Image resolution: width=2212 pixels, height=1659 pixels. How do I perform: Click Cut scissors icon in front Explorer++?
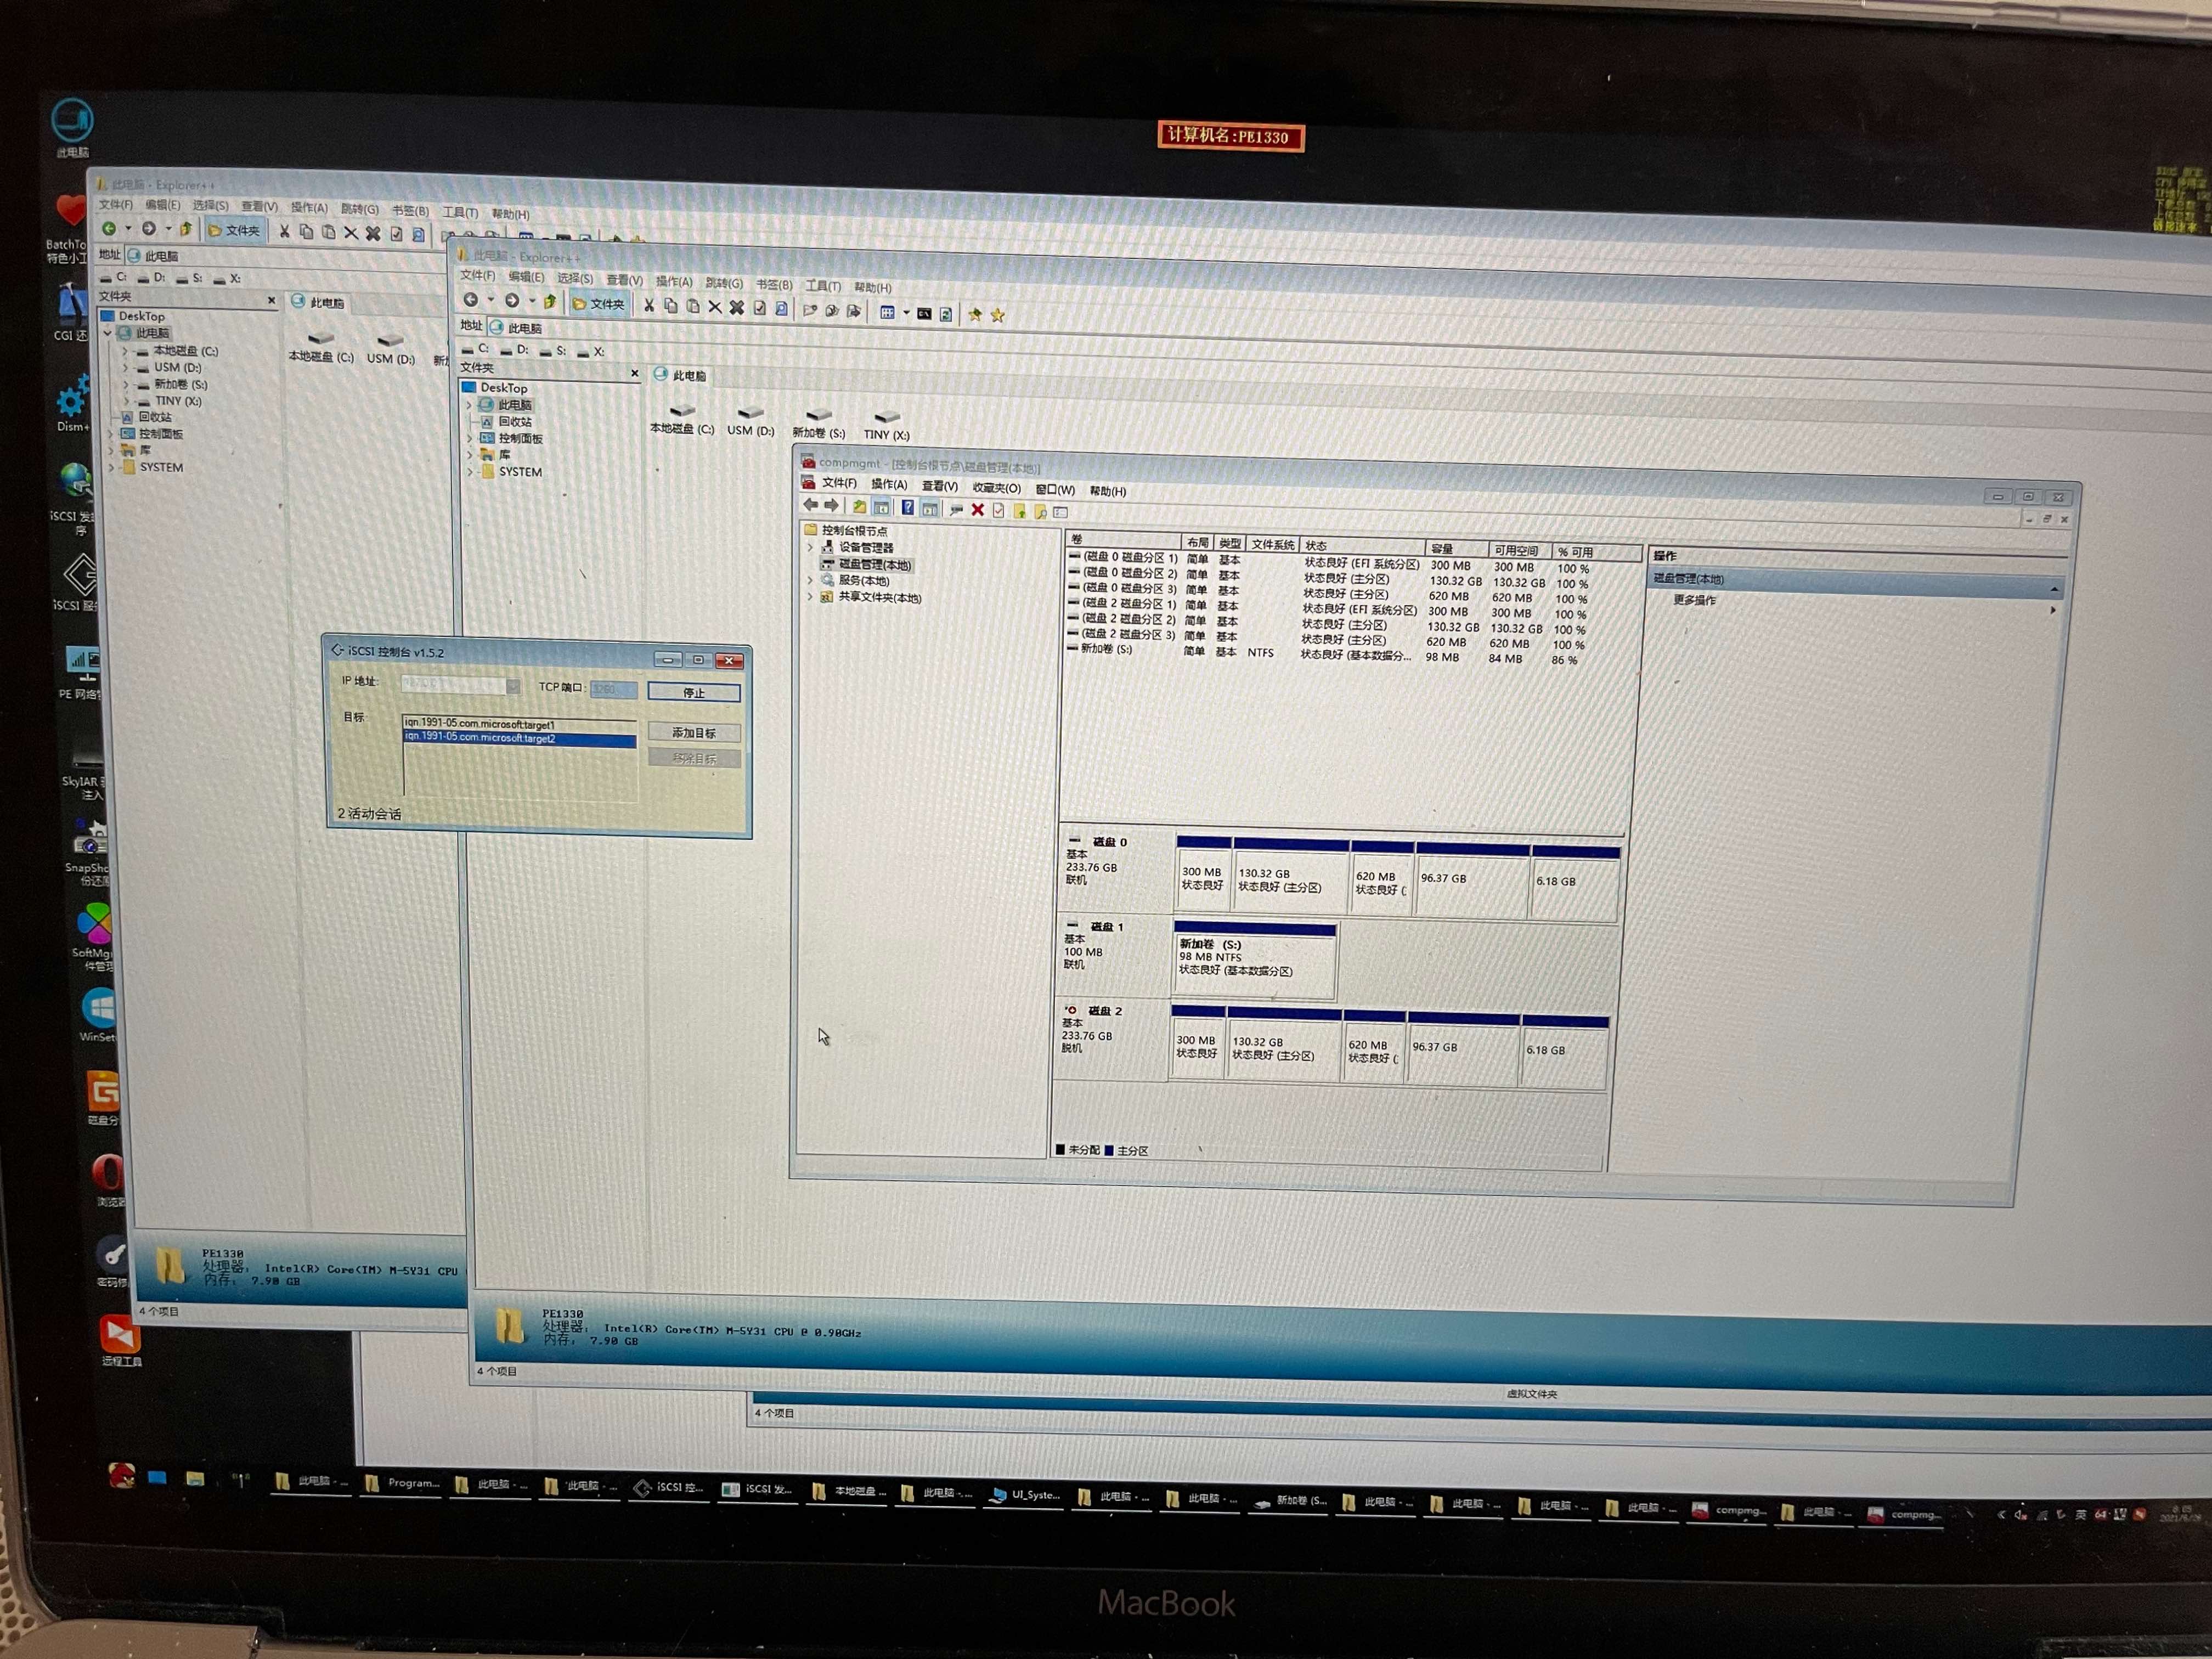pyautogui.click(x=649, y=305)
